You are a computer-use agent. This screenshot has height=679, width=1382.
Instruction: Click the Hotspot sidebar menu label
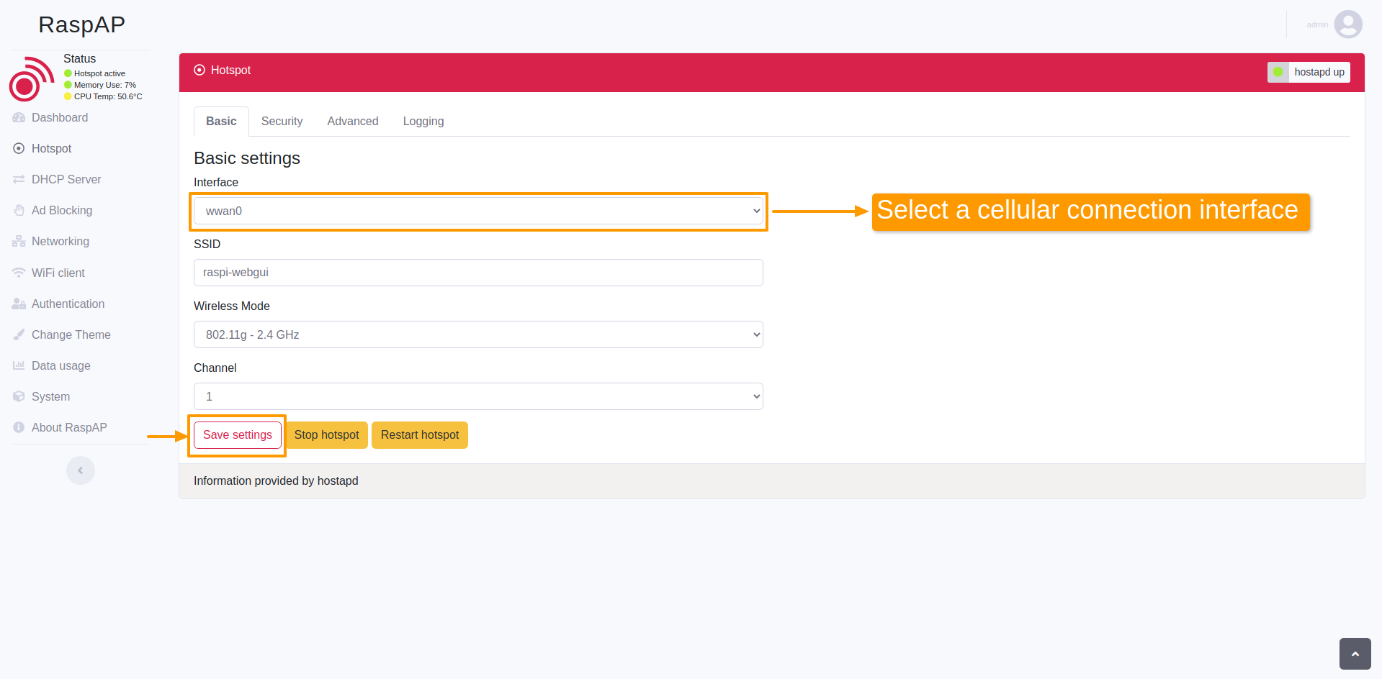52,148
